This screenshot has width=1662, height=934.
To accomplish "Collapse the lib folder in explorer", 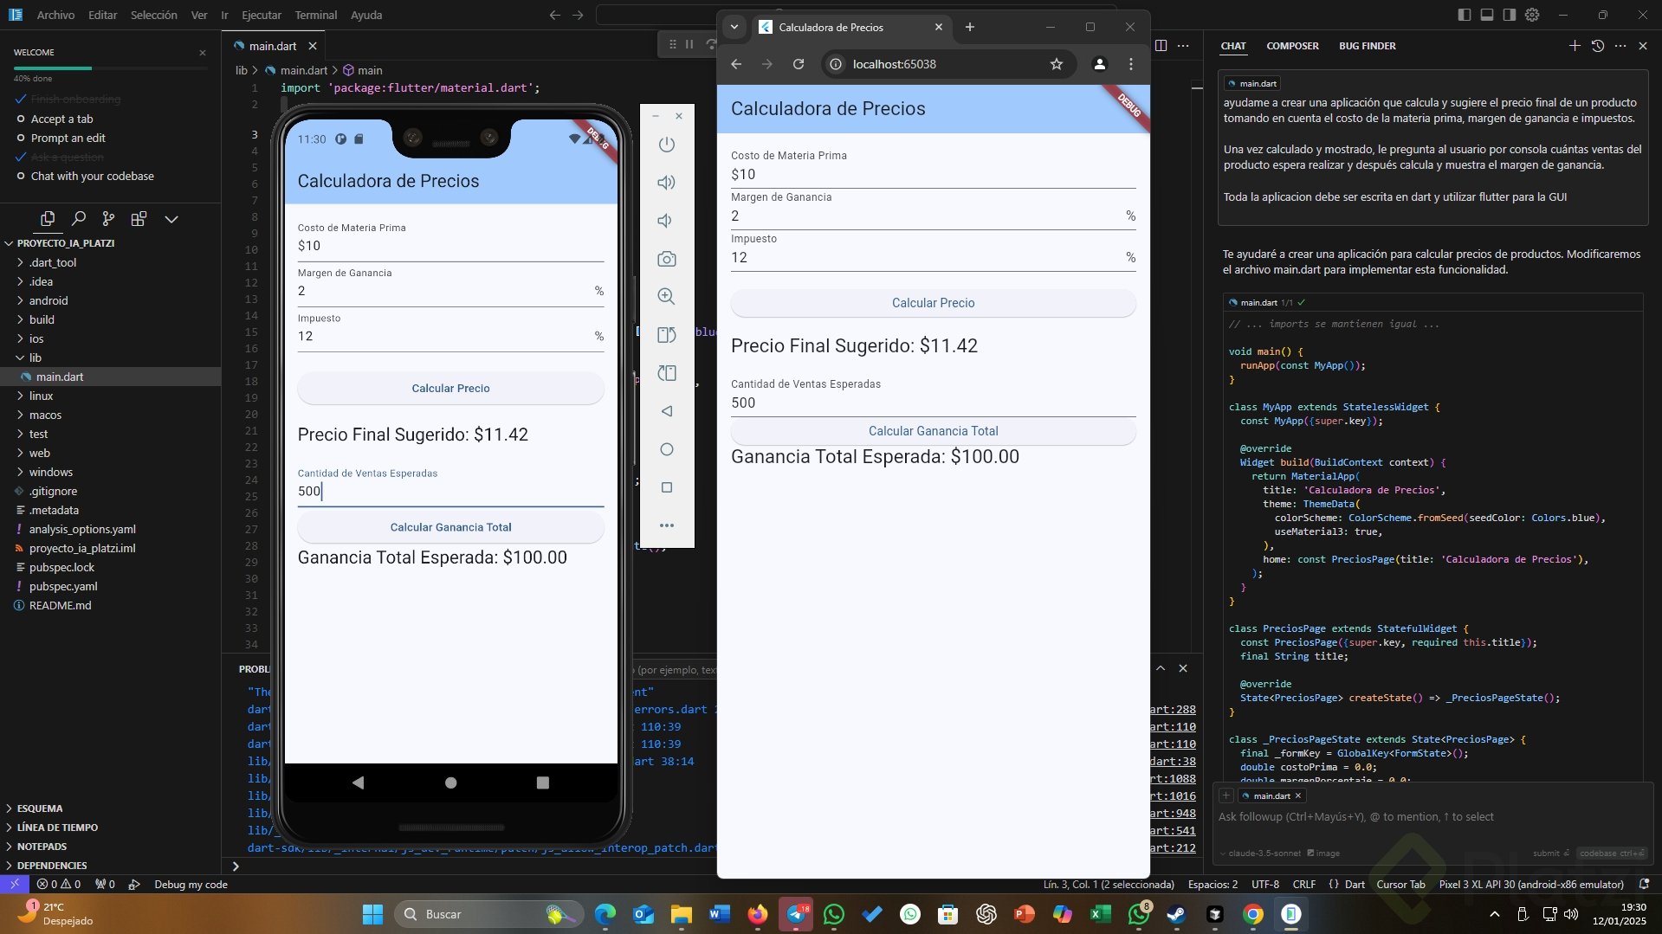I will click(x=35, y=358).
